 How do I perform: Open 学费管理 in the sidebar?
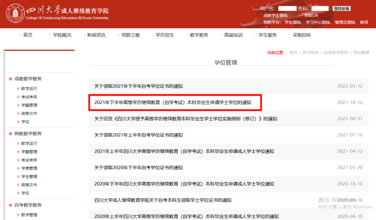(x=29, y=168)
